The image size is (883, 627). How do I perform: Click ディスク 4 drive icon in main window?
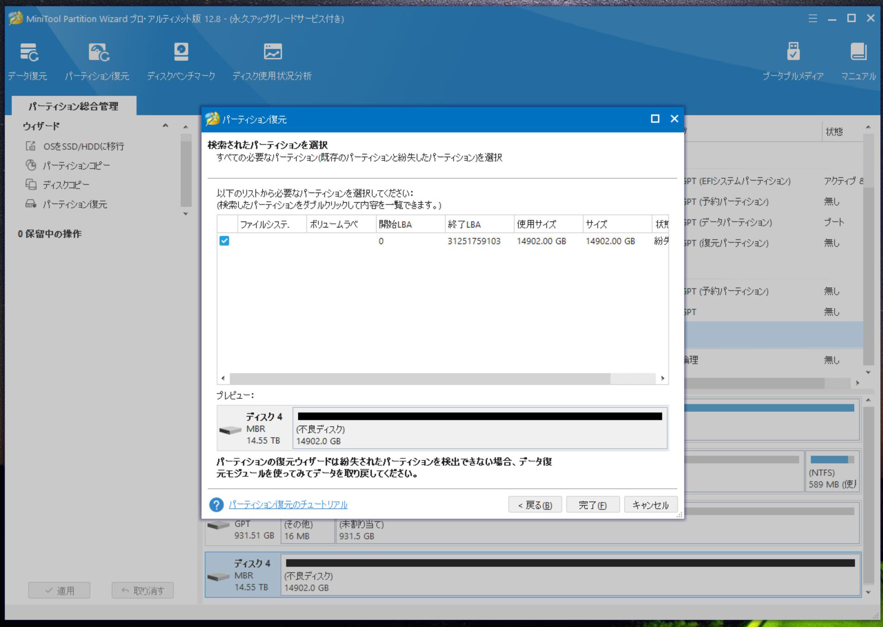point(218,576)
